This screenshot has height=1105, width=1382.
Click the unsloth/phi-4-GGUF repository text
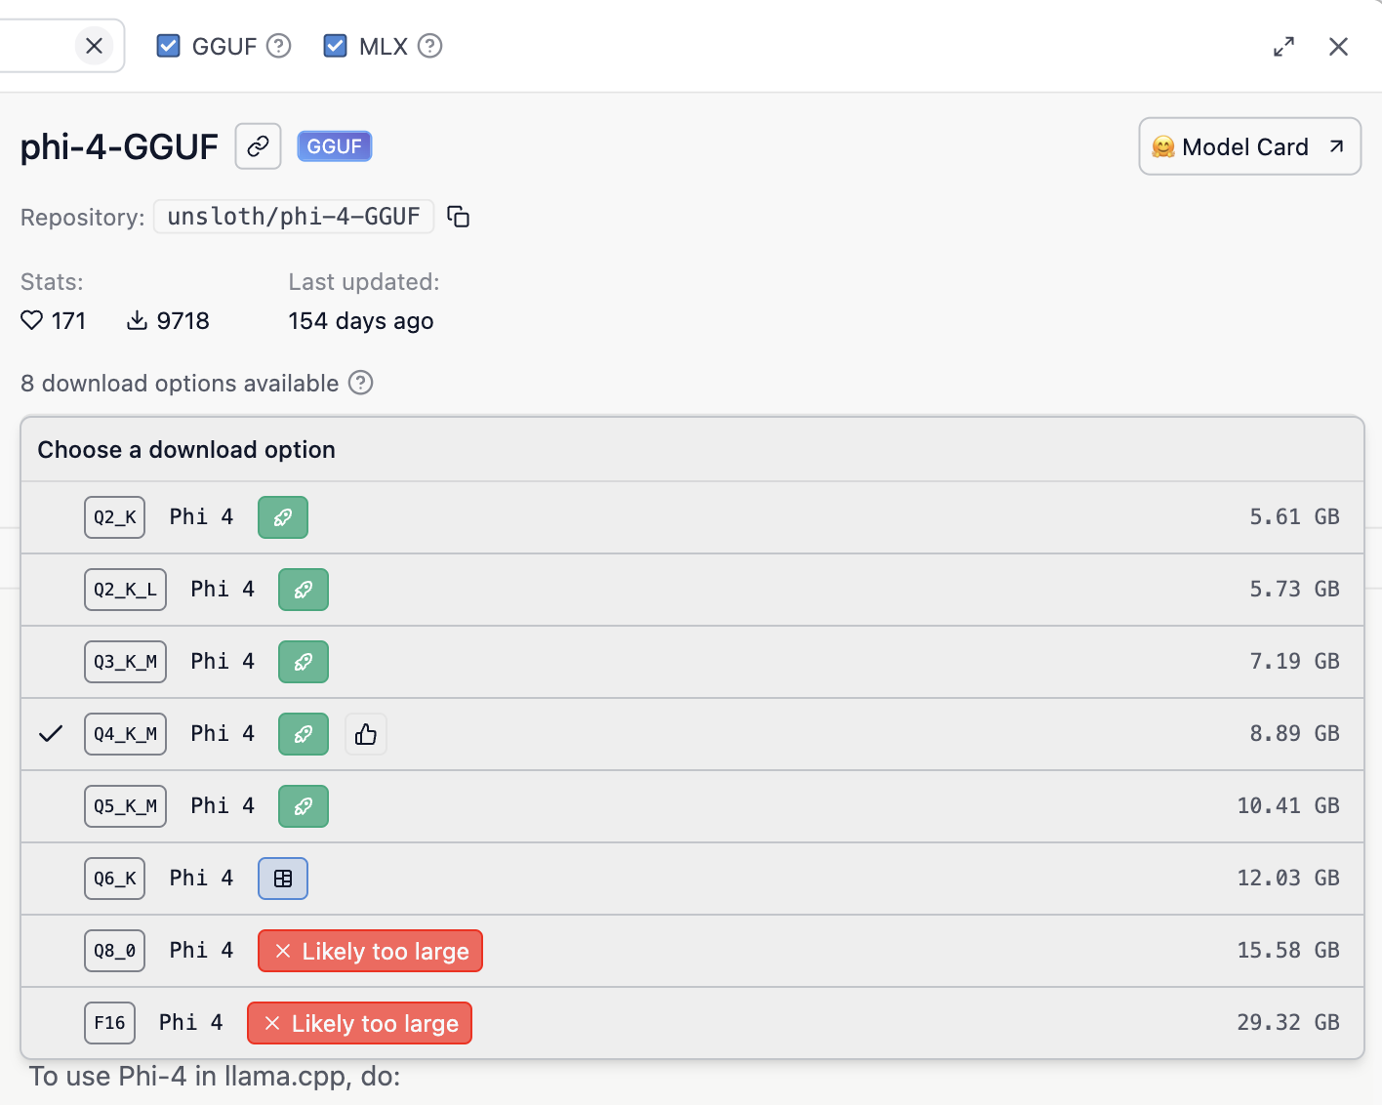coord(294,217)
